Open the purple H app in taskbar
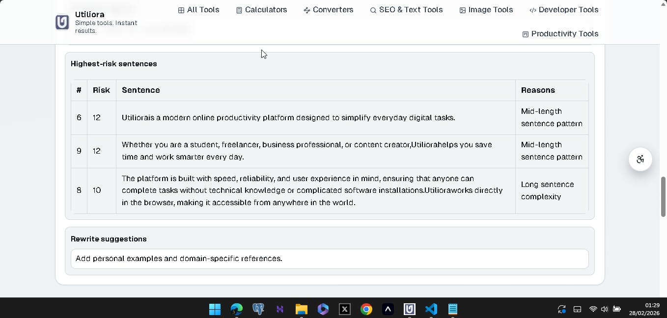Viewport: 667px width, 318px height. tap(280, 309)
